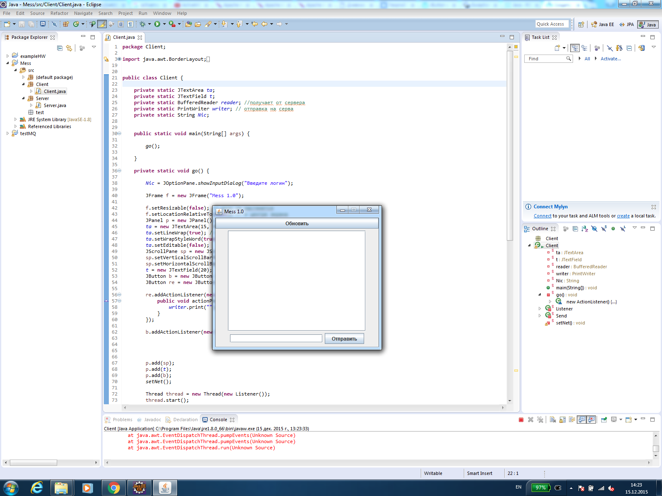The width and height of the screenshot is (662, 496).
Task: Click the Open Type icon in the toolbar
Action: pyautogui.click(x=188, y=24)
